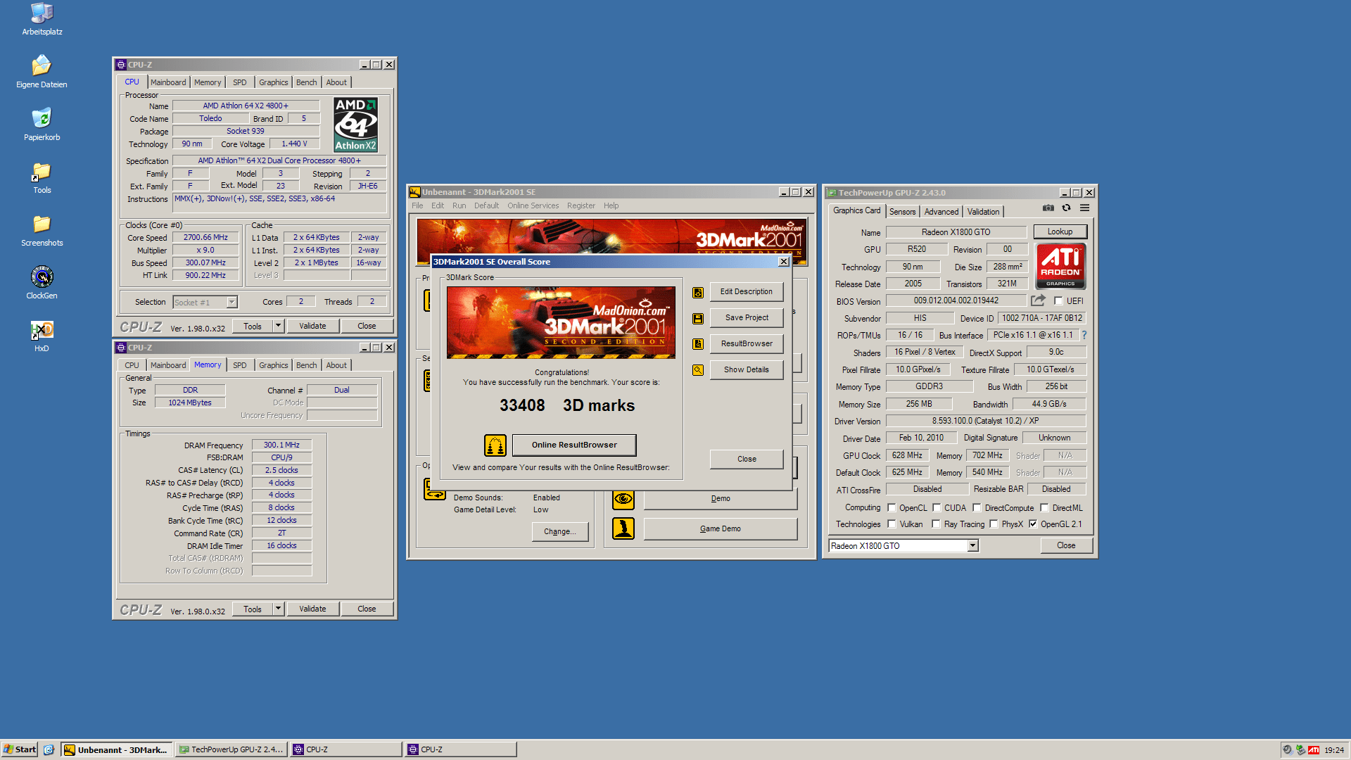Click the ATI Radeon logo in GPU-Z

1060,266
